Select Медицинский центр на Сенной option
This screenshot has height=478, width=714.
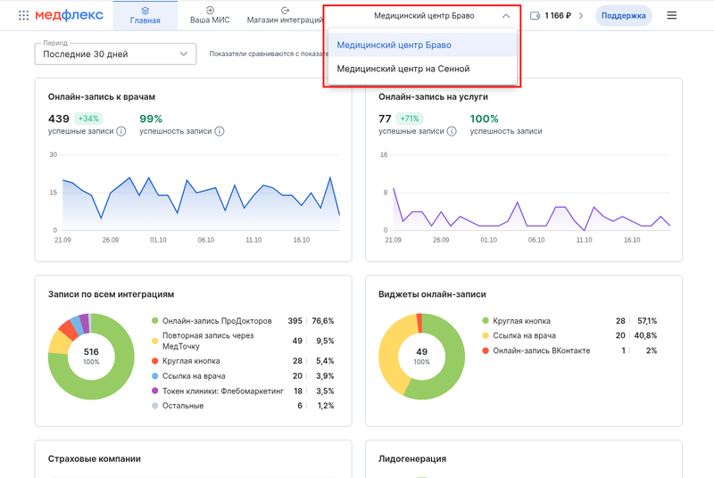pos(422,69)
